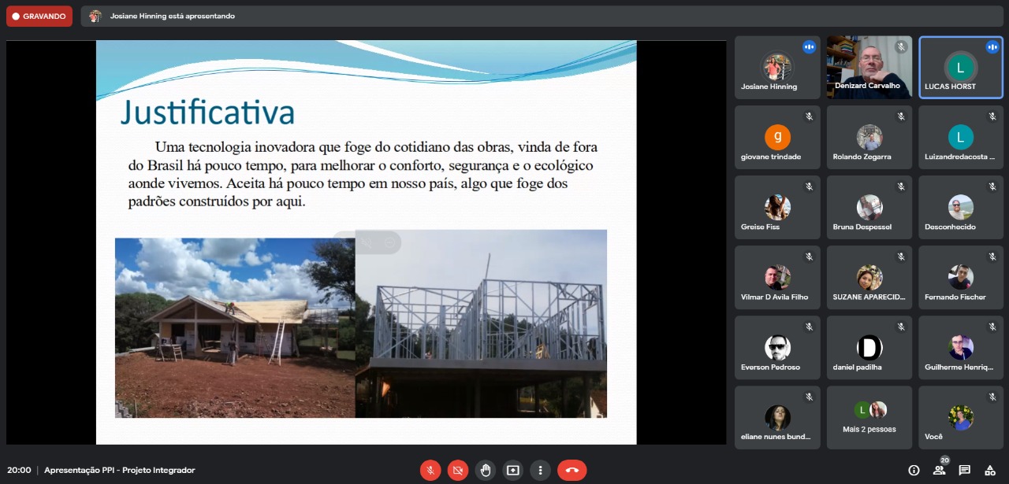Expand the "Mais 2 pessoas" tile
The width and height of the screenshot is (1009, 484).
point(869,417)
